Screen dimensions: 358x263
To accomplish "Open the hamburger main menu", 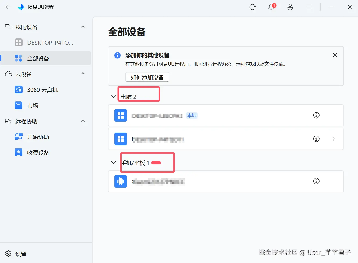I will [309, 7].
